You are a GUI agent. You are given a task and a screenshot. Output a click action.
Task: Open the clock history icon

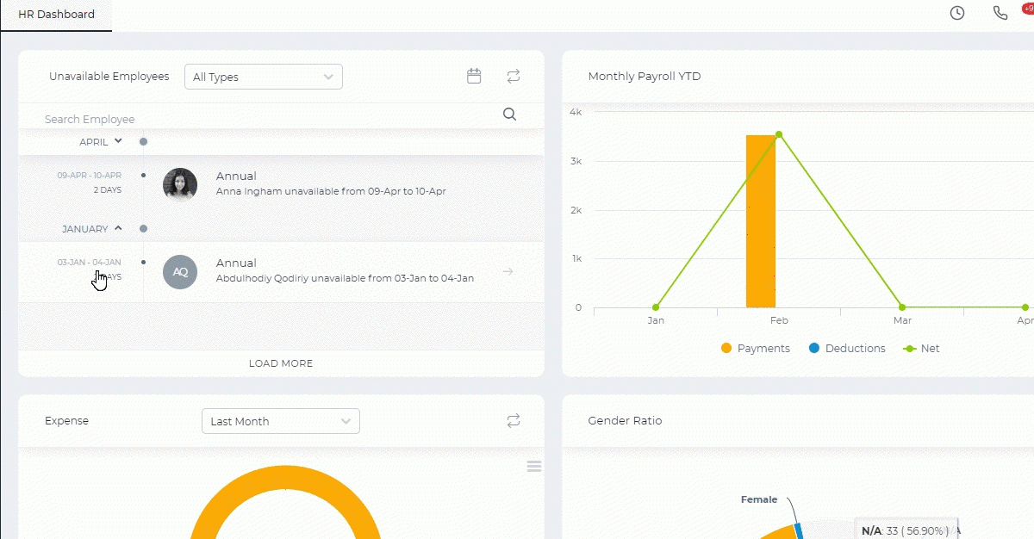click(957, 13)
